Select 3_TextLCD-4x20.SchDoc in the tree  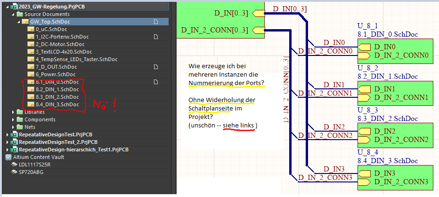click(x=64, y=52)
